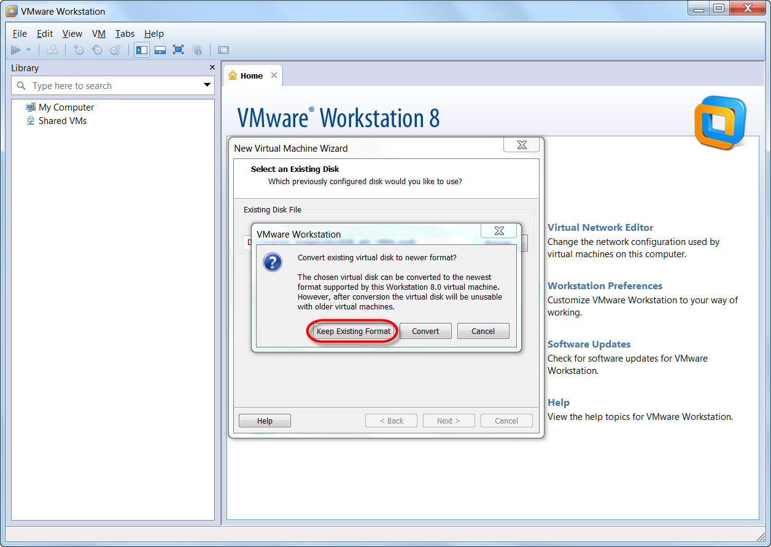
Task: Open the power options dropdown arrow
Action: (x=28, y=50)
